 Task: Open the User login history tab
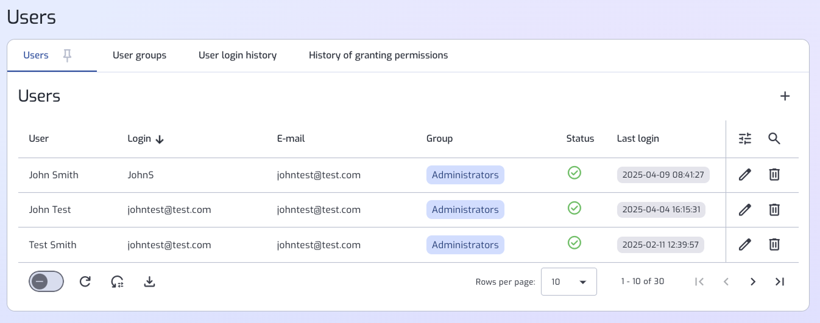[x=238, y=55]
